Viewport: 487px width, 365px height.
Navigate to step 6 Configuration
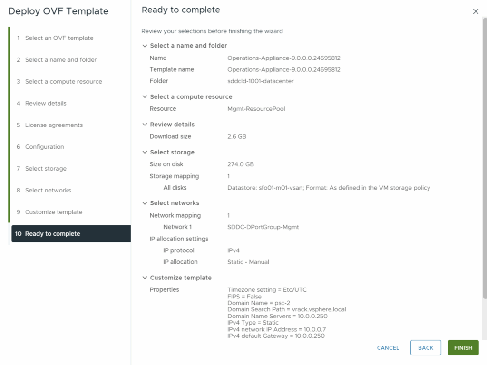(44, 147)
